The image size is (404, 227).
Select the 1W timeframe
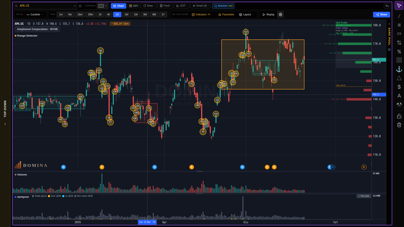(x=126, y=14)
